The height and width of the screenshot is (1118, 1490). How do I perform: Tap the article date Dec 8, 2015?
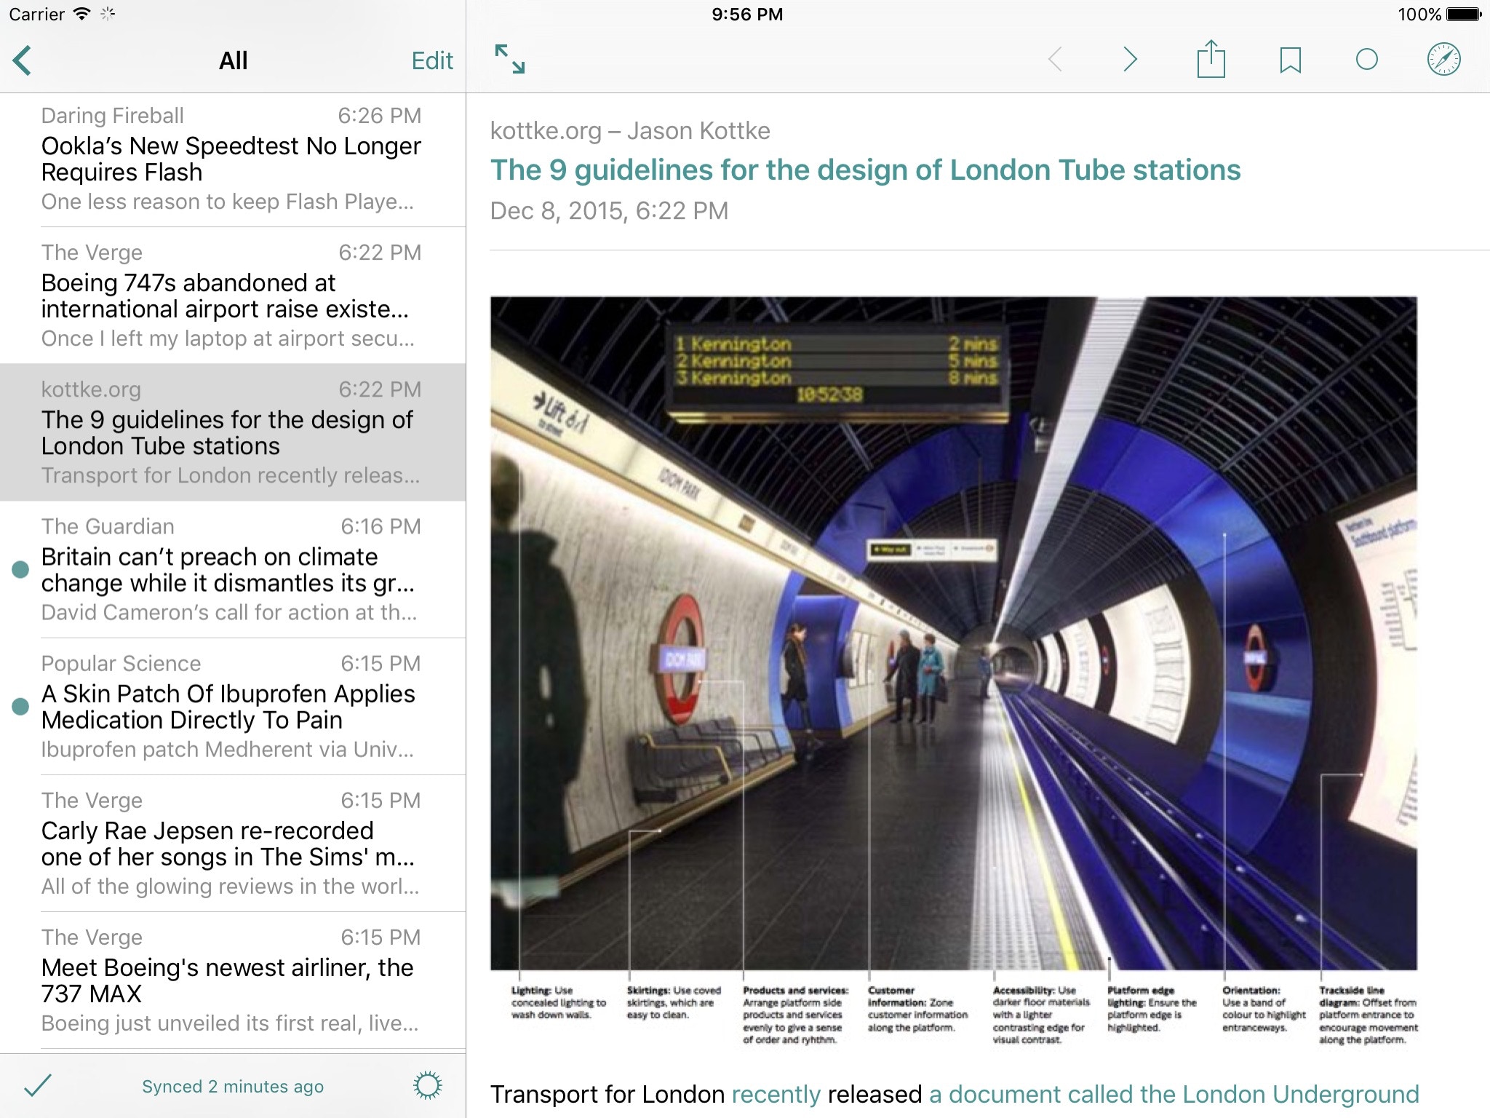click(x=609, y=210)
